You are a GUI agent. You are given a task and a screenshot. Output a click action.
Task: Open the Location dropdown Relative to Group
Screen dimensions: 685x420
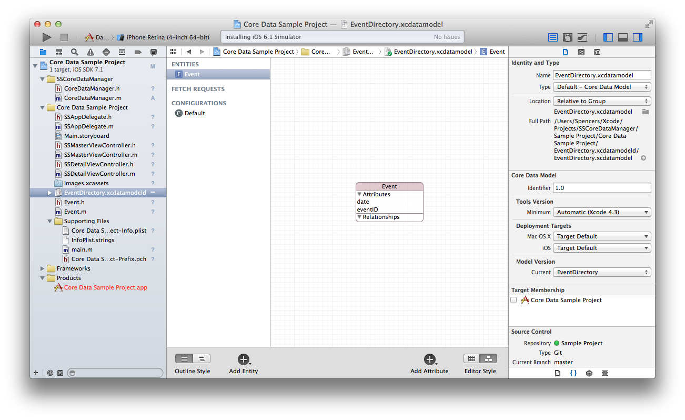[602, 101]
